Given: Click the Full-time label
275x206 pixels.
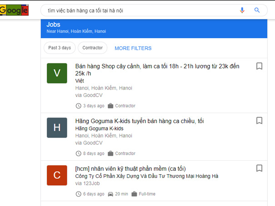Looking at the screenshot, I should 147,194.
